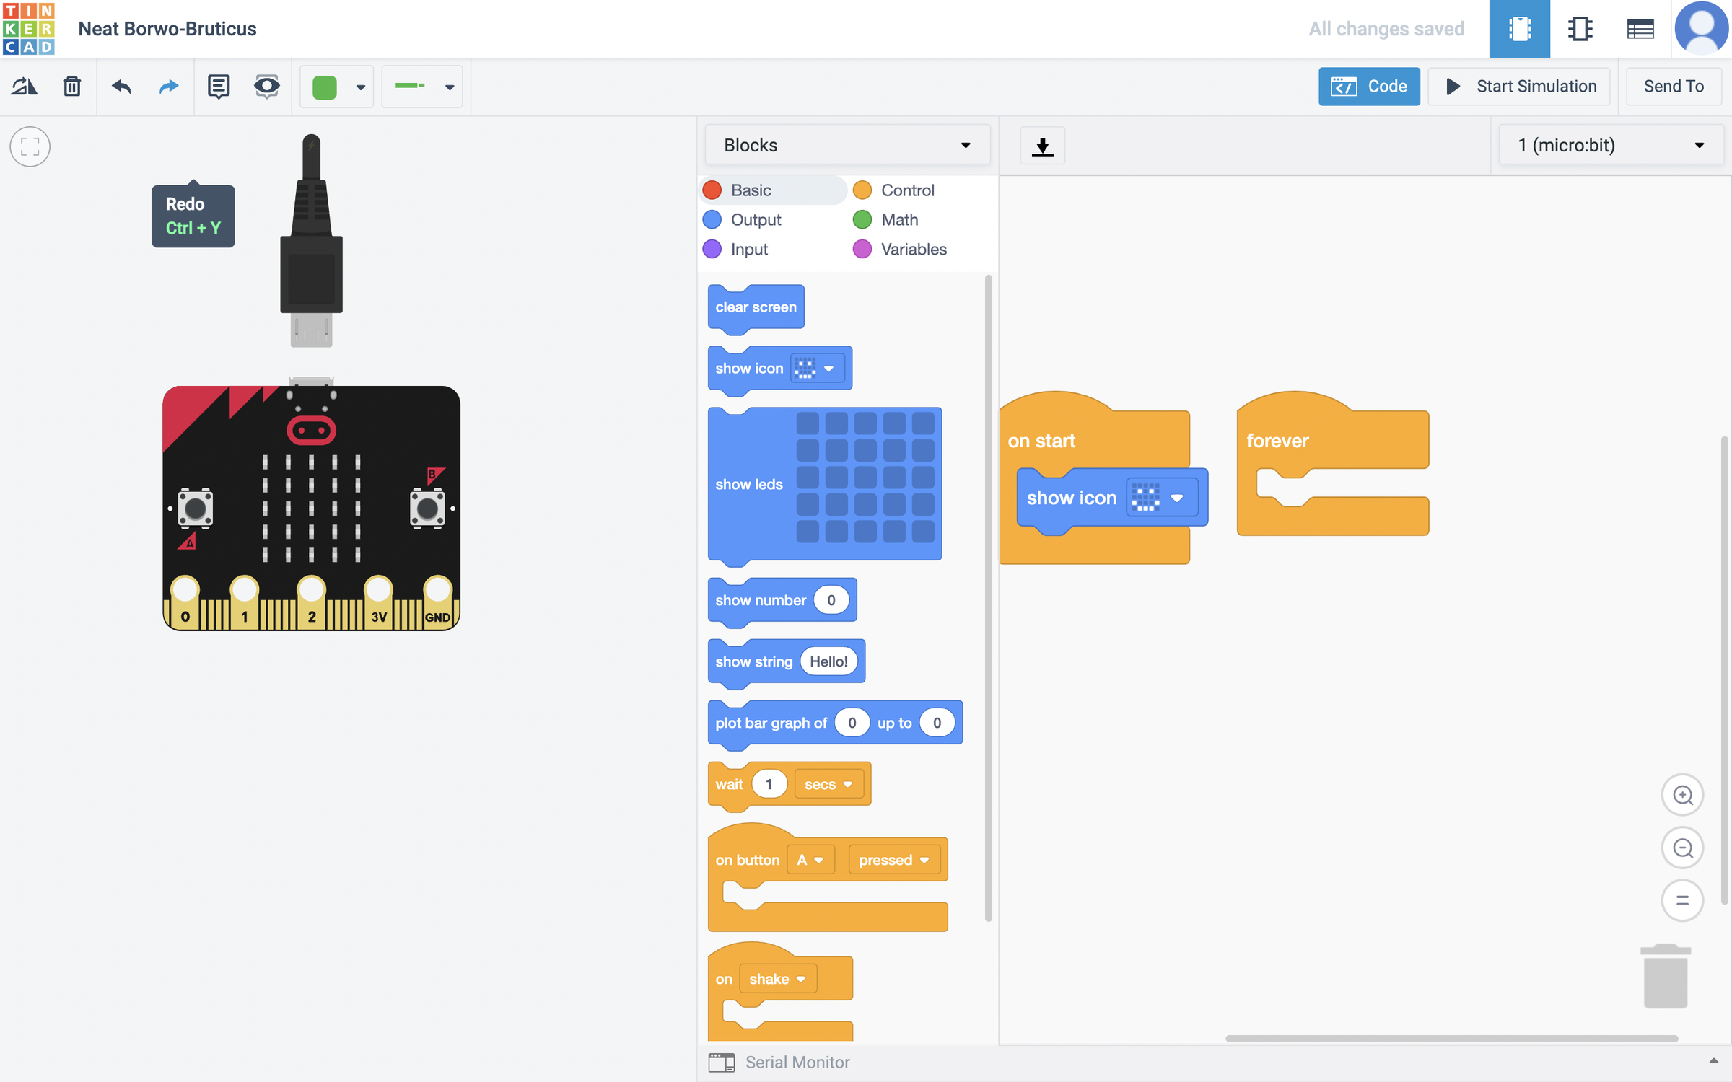Open the Blocks mode dropdown
This screenshot has height=1082, width=1732.
[x=847, y=144]
